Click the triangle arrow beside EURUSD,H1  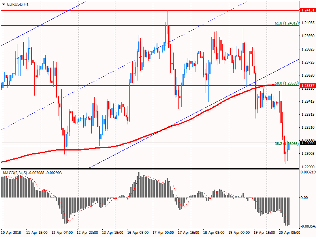pyautogui.click(x=4, y=4)
